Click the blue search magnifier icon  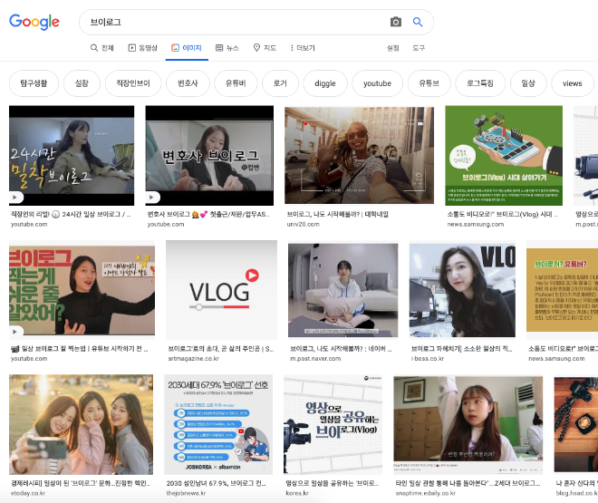[x=418, y=22]
